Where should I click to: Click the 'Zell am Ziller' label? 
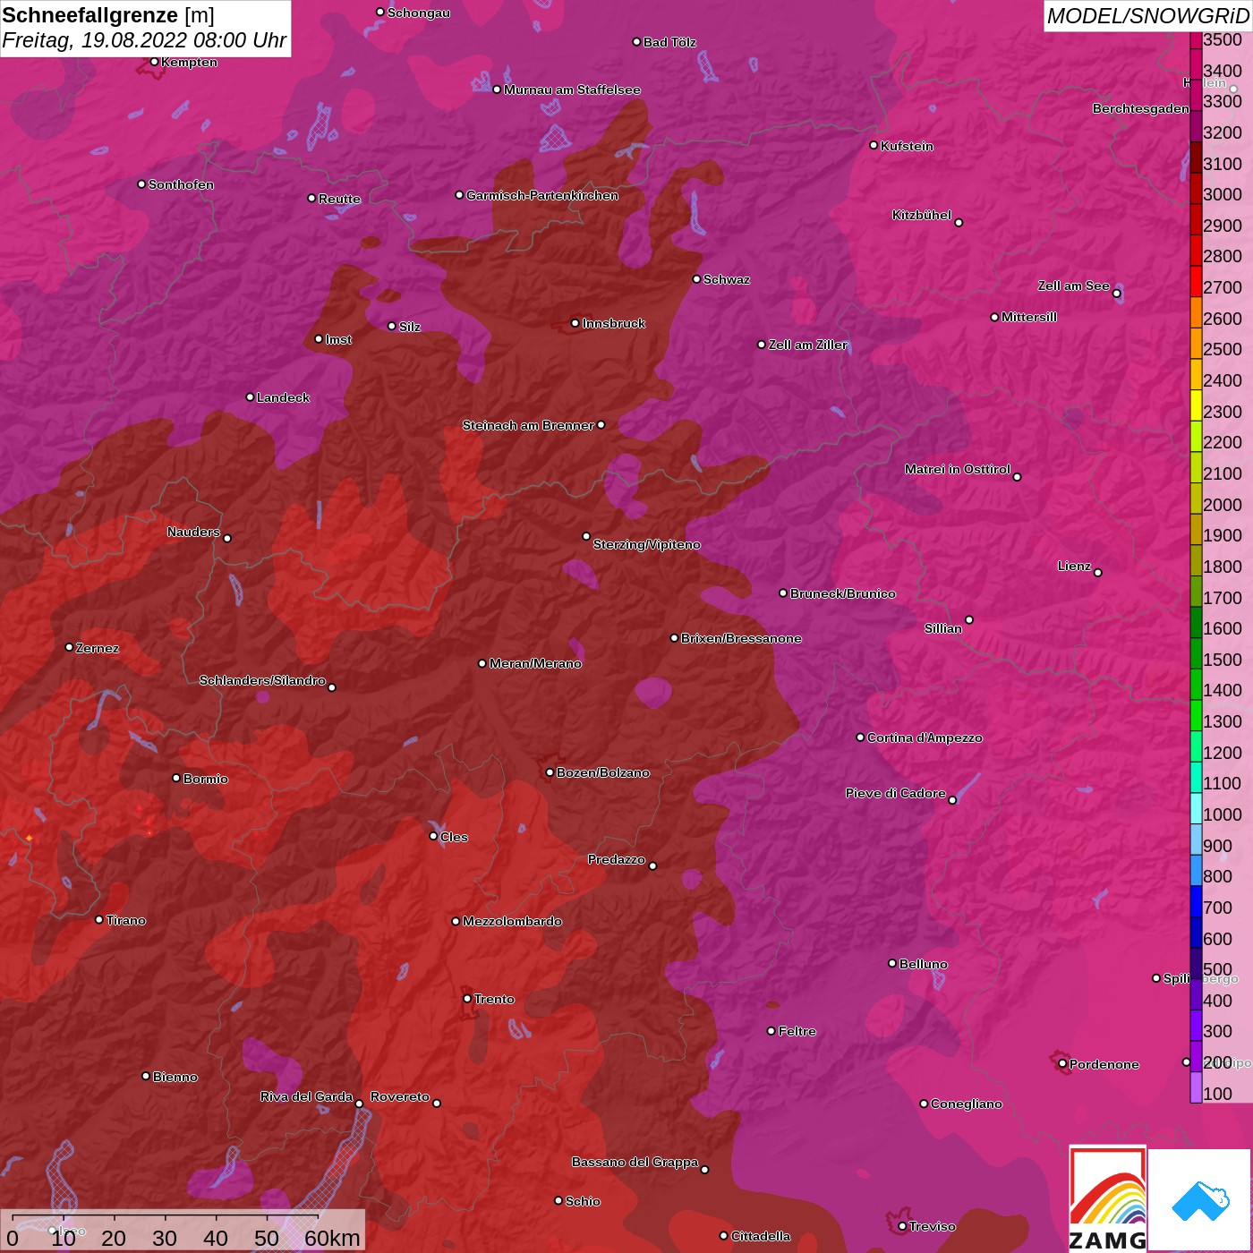808,345
